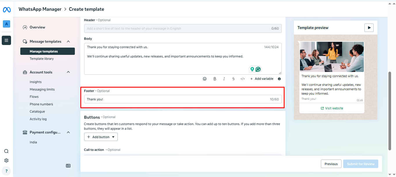Open Flows in sidebar
This screenshot has height=177, width=396.
[x=34, y=97]
